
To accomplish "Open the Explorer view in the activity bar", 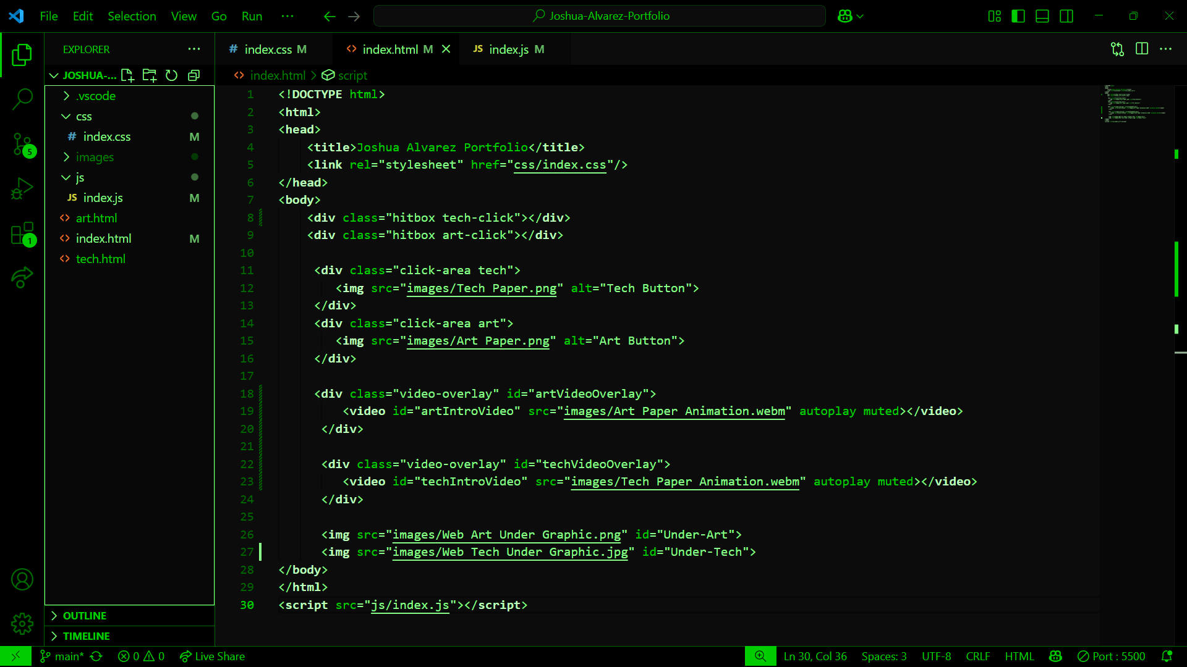I will pyautogui.click(x=22, y=56).
